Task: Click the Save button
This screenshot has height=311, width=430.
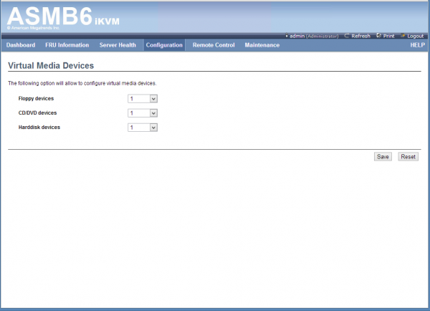Action: (x=383, y=157)
